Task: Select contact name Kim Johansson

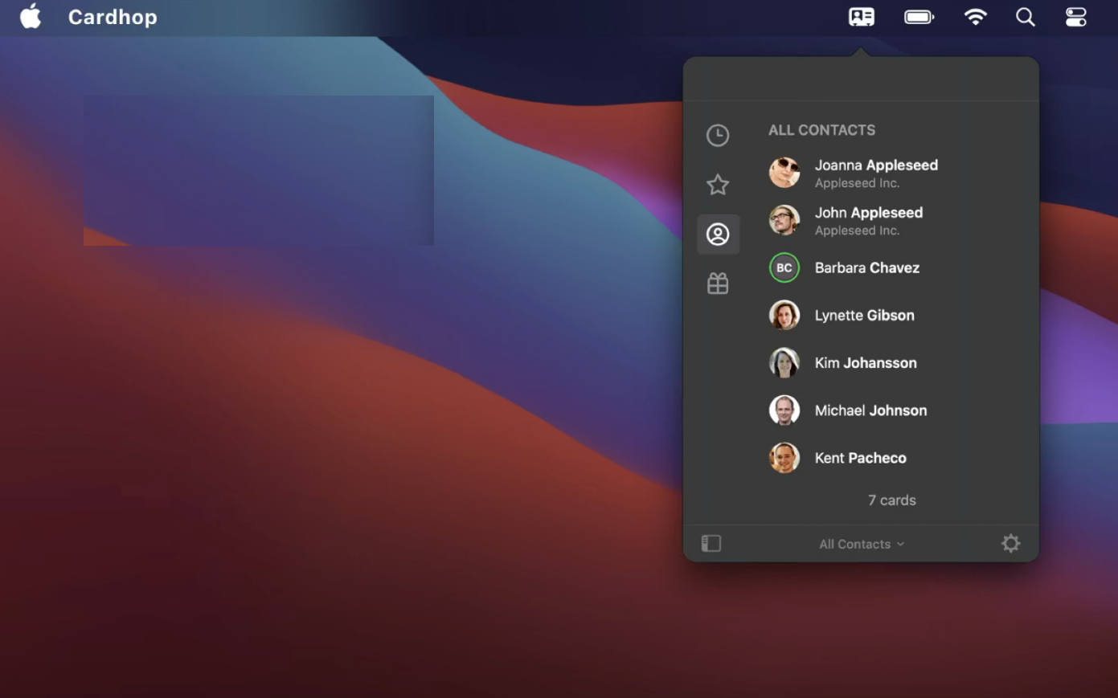Action: click(866, 362)
